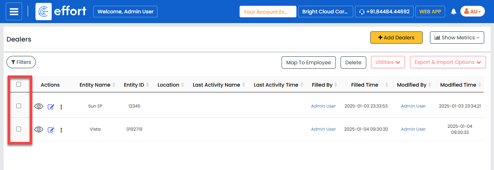Image resolution: width=494 pixels, height=170 pixels.
Task: Expand the Show Metrics dropdown
Action: [457, 38]
